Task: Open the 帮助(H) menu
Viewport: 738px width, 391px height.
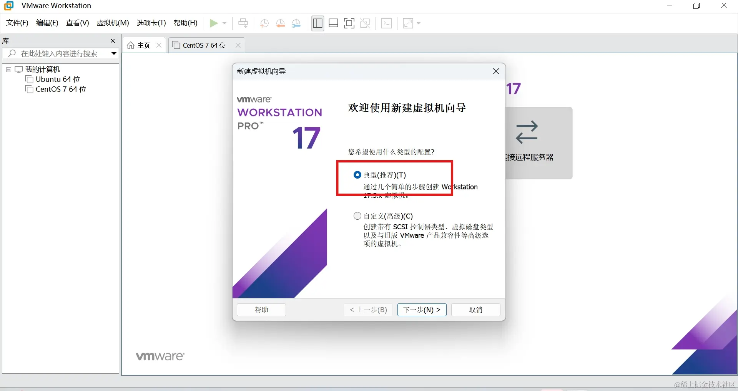Action: coord(186,23)
